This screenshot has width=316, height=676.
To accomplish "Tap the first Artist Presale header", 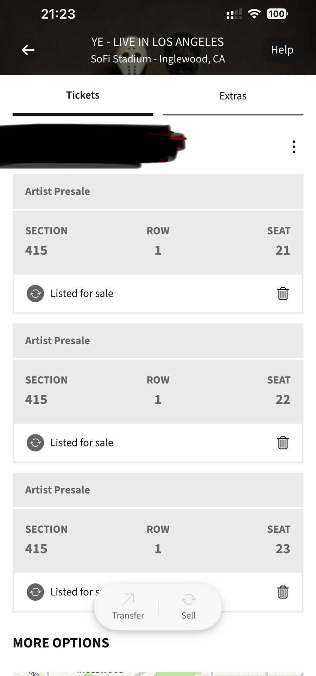I will click(x=158, y=192).
